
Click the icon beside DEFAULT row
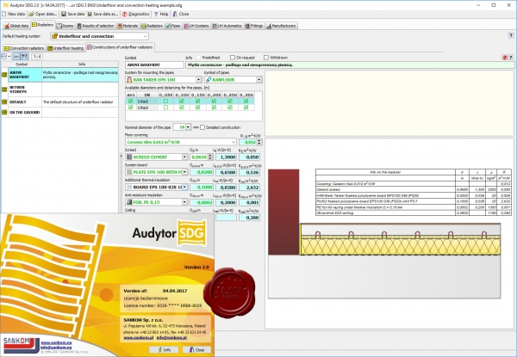pyautogui.click(x=4, y=102)
